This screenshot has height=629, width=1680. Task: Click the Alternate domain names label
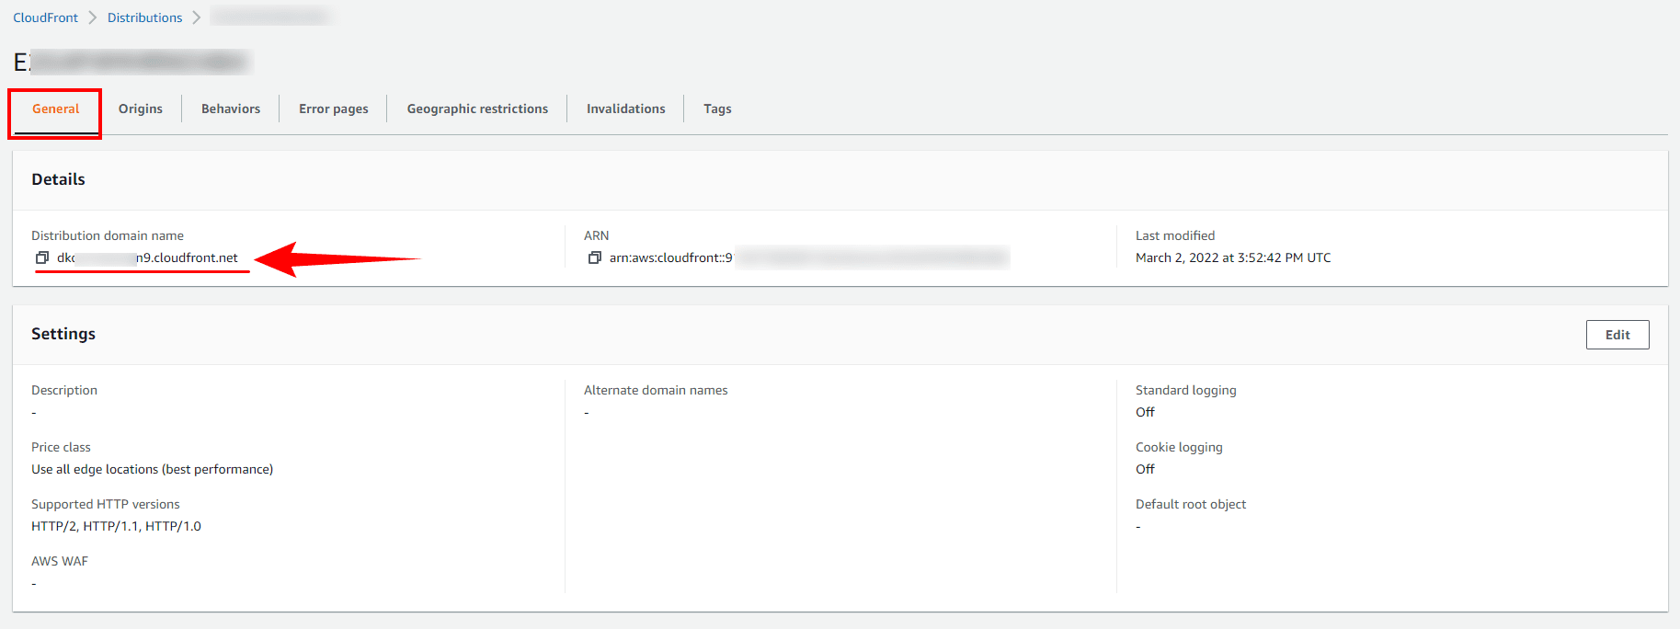point(656,390)
